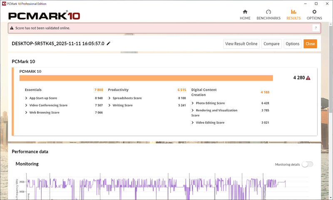Expand Rendering and Visualization Score row
Image resolution: width=333 pixels, height=200 pixels.
[x=193, y=110]
